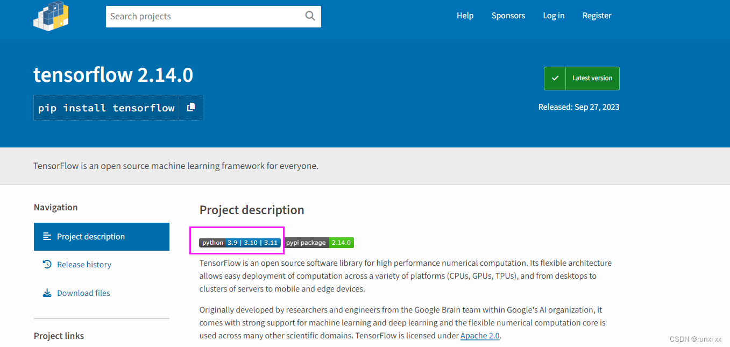This screenshot has height=347, width=730.
Task: Click the PyPI logo
Action: point(51,15)
